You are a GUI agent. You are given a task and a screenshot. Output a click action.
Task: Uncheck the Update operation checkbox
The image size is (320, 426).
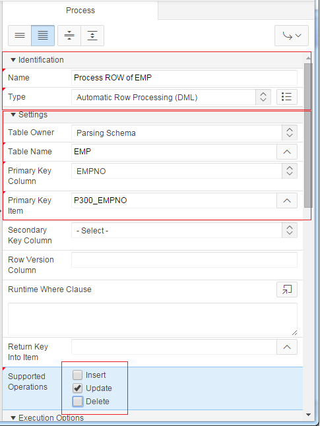point(77,388)
